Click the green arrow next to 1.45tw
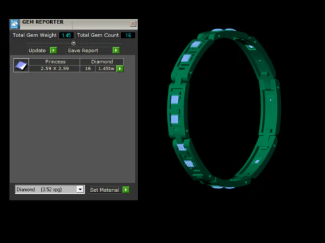Screen dimensions: 325x243 (120, 69)
